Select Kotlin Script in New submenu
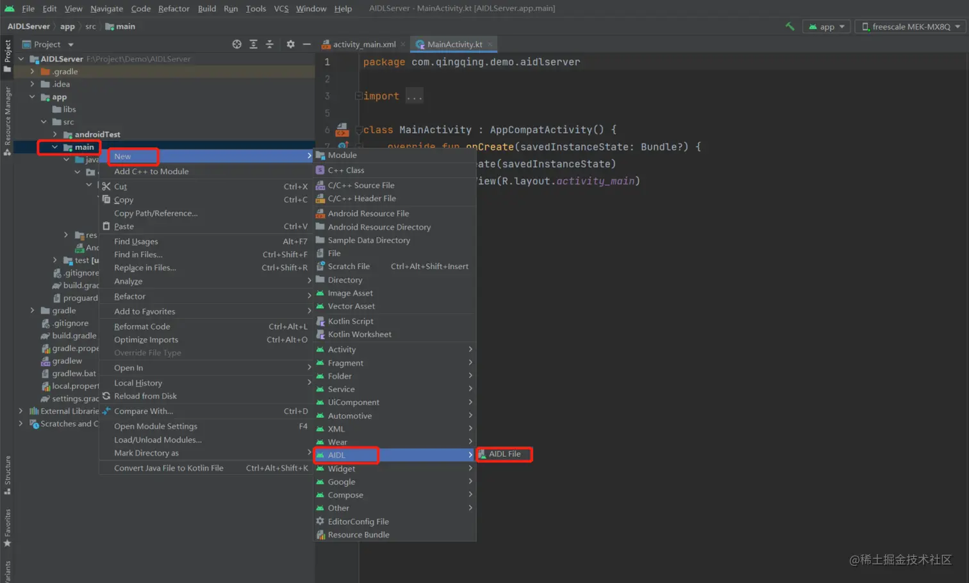 [x=395, y=321]
